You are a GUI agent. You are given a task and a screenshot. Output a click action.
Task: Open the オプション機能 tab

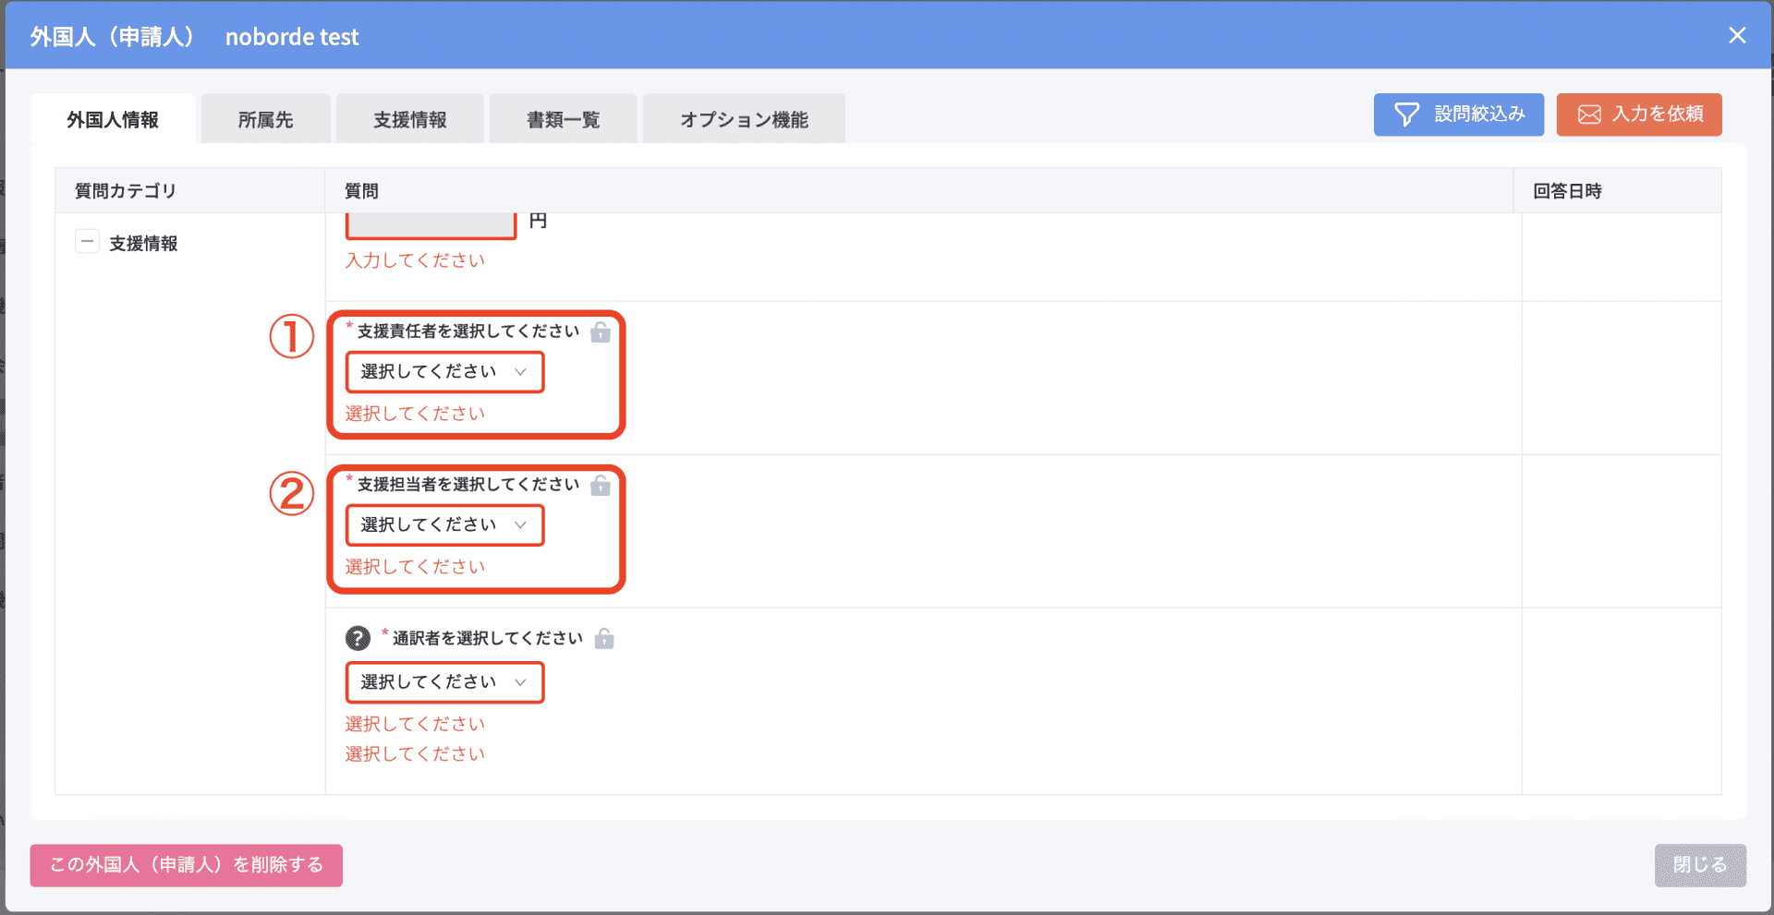point(744,119)
